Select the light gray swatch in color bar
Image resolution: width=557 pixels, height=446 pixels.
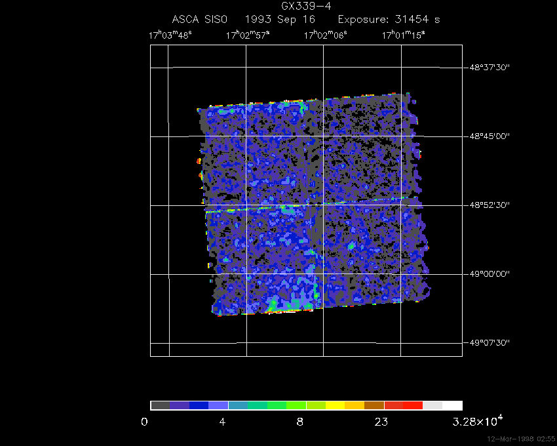(432, 405)
